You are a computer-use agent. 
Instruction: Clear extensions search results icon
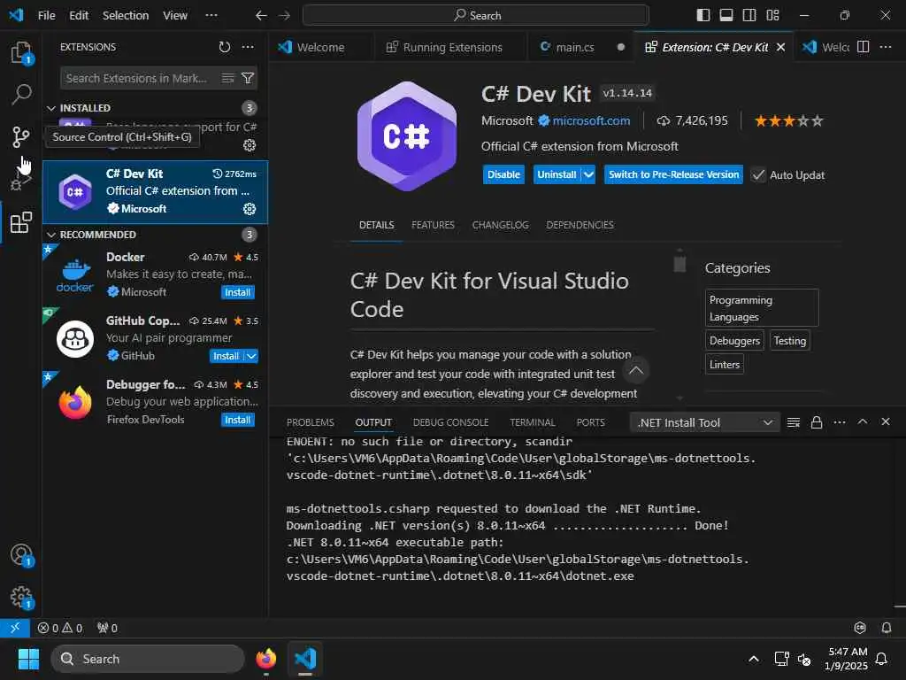(228, 78)
